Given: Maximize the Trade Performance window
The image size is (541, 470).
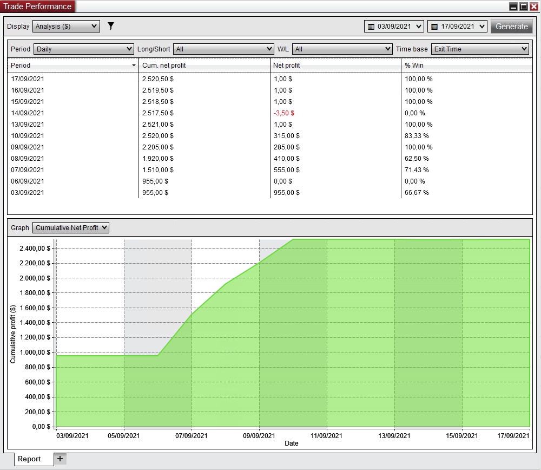Looking at the screenshot, I should [x=523, y=6].
